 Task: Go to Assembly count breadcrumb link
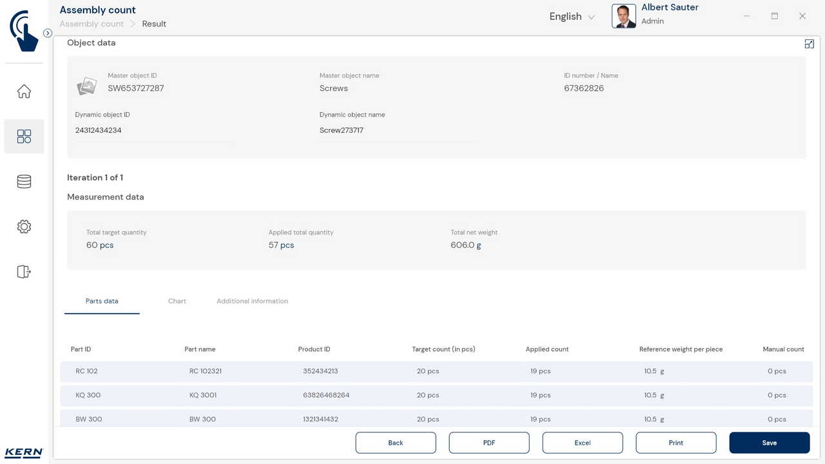pos(92,24)
